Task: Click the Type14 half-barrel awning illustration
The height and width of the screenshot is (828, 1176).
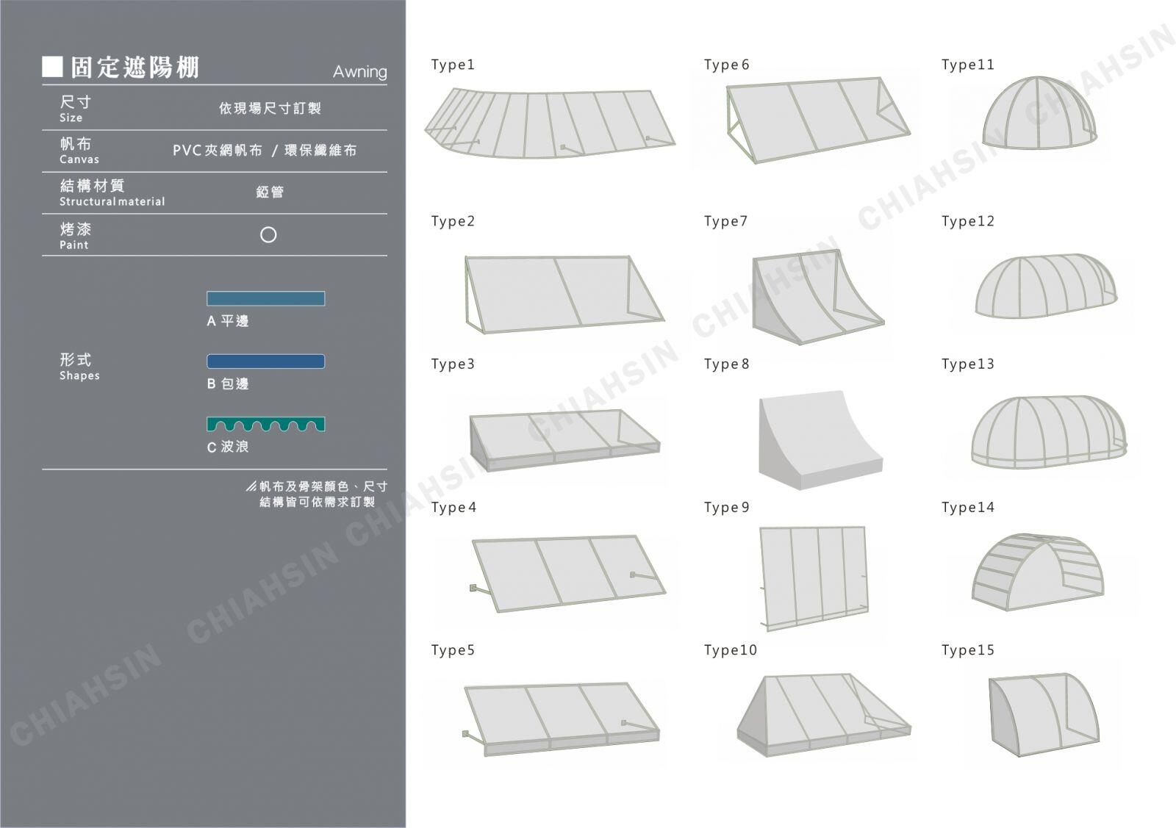Action: pos(1037,573)
